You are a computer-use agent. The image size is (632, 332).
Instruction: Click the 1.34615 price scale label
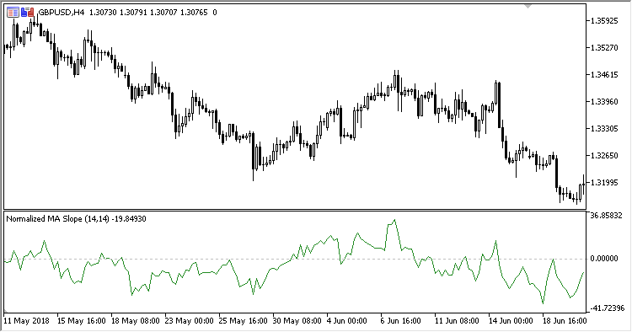coord(604,75)
